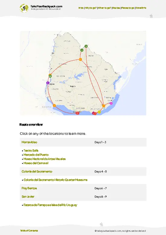The height and width of the screenshot is (235, 166).
Task: Open the Colonia del Sacramento location link
Action: coord(37,172)
